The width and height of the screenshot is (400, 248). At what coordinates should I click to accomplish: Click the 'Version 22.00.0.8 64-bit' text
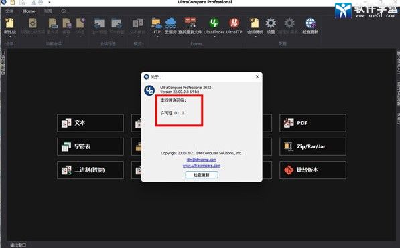pos(180,92)
